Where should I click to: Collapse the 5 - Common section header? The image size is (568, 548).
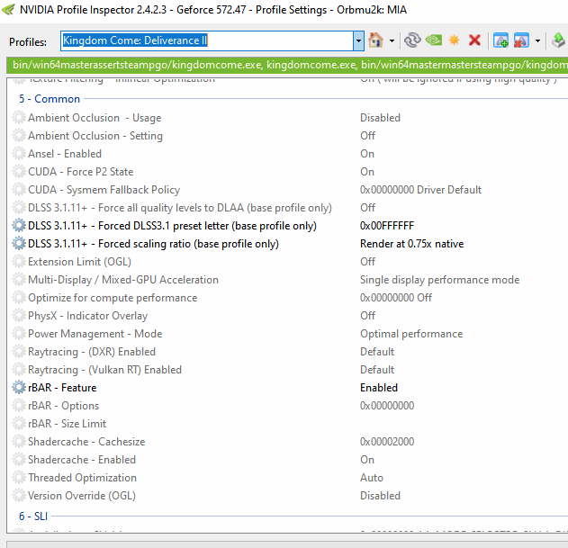pyautogui.click(x=50, y=99)
